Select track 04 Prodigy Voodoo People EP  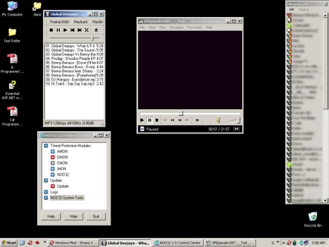(x=74, y=58)
